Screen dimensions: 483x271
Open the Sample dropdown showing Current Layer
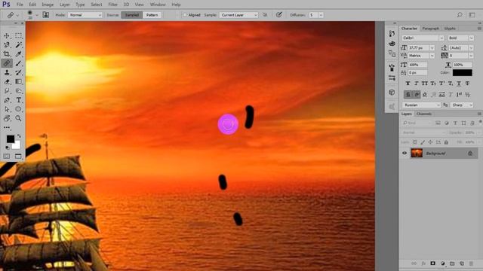[x=238, y=15]
